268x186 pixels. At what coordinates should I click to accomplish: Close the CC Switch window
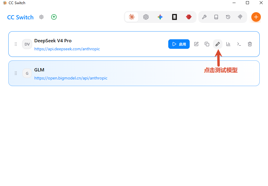click(261, 3)
